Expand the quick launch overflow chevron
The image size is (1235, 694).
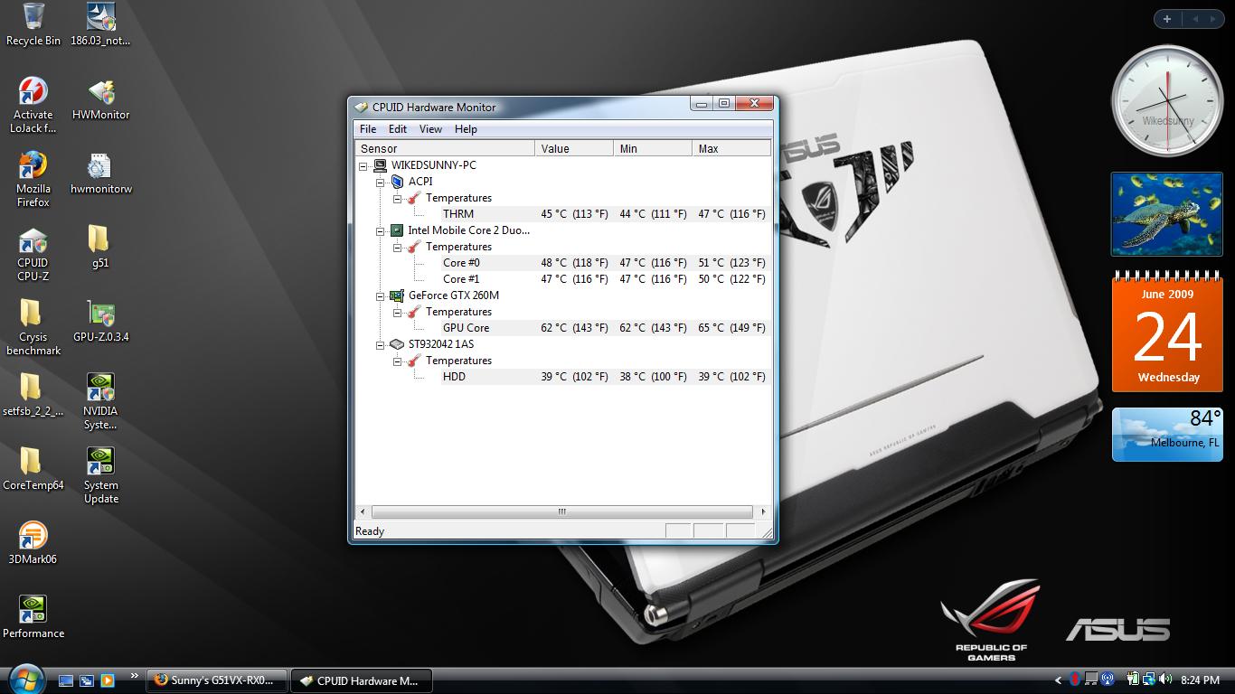[x=134, y=675]
